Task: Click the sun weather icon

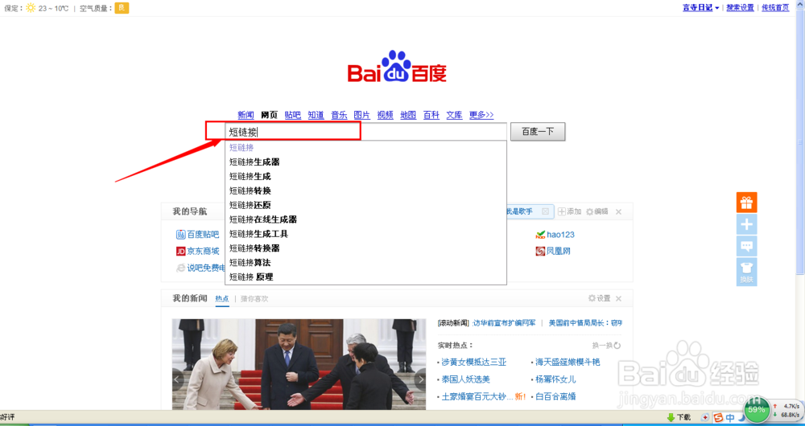Action: pyautogui.click(x=31, y=8)
